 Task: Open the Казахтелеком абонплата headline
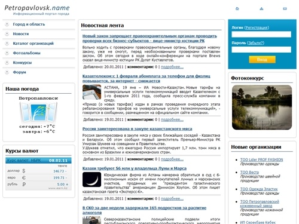point(146,78)
